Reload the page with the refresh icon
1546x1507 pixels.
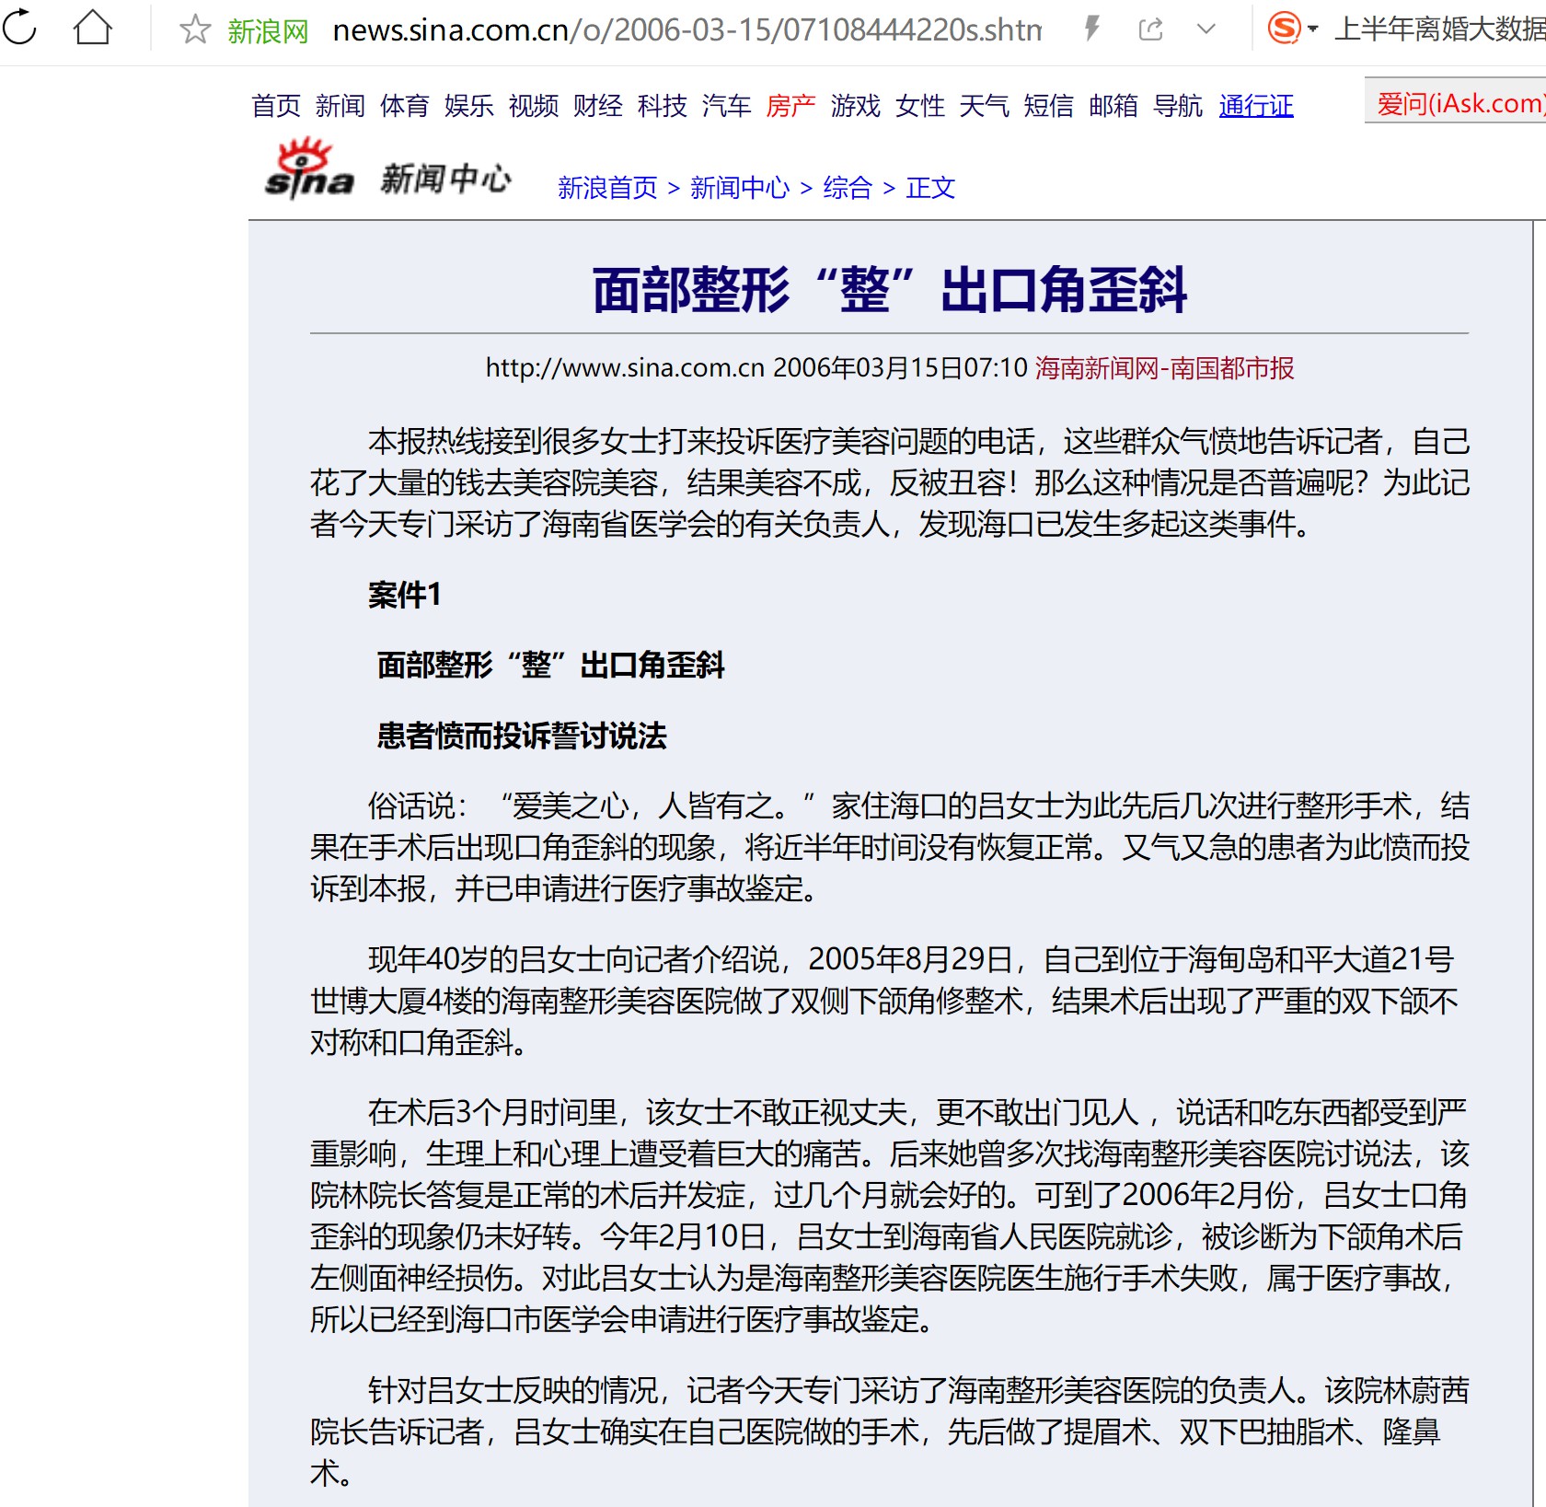pyautogui.click(x=20, y=28)
